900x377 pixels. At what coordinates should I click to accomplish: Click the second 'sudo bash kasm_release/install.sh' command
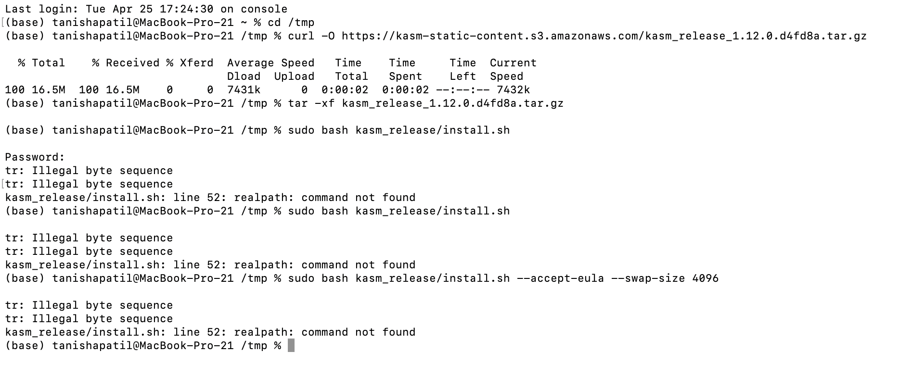[x=399, y=211]
